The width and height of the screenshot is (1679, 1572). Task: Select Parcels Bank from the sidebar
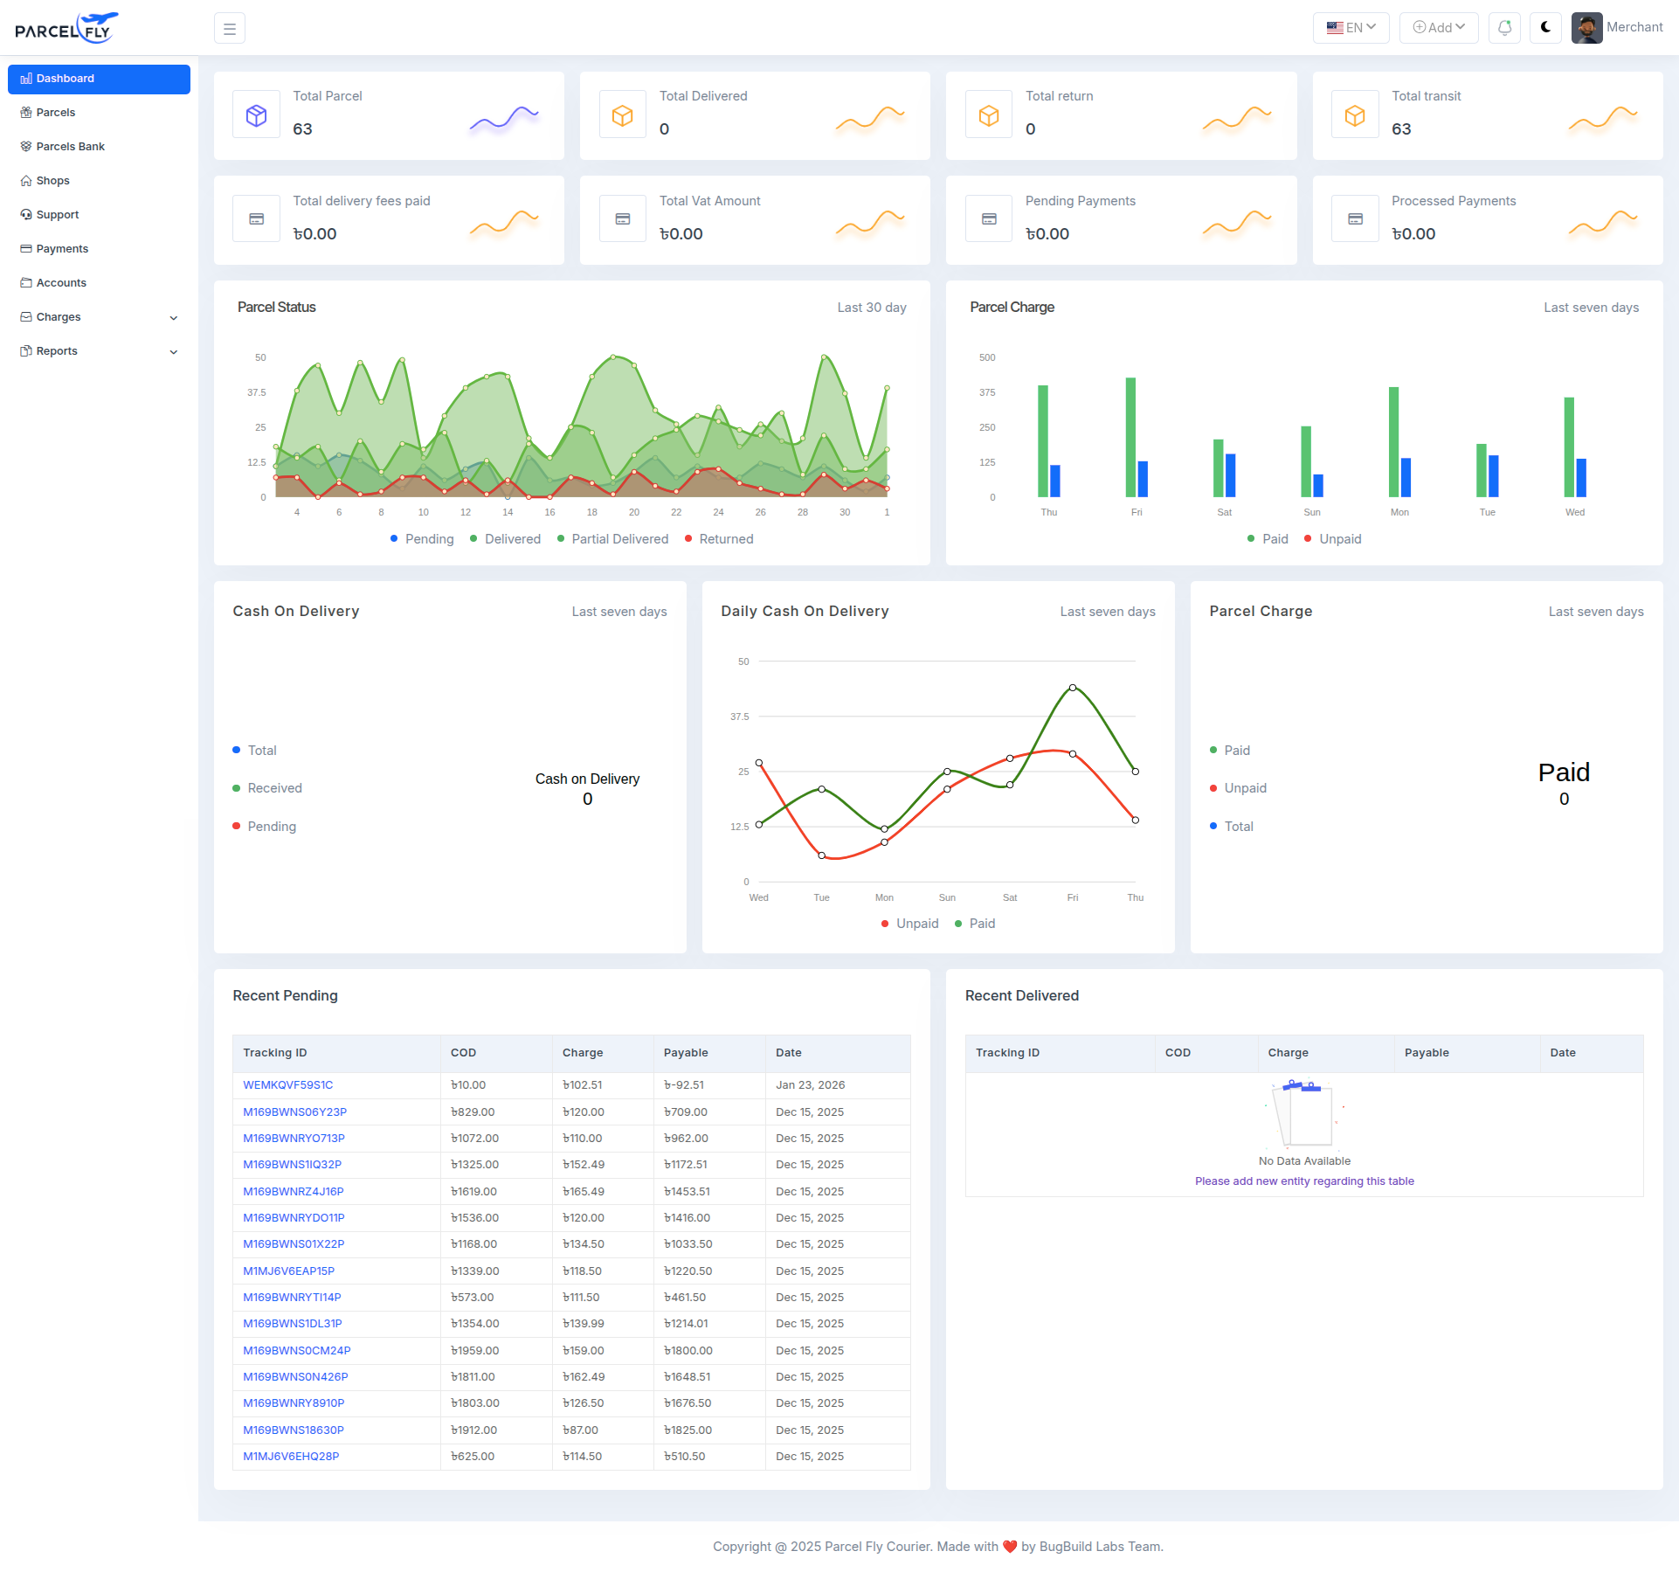pyautogui.click(x=70, y=146)
